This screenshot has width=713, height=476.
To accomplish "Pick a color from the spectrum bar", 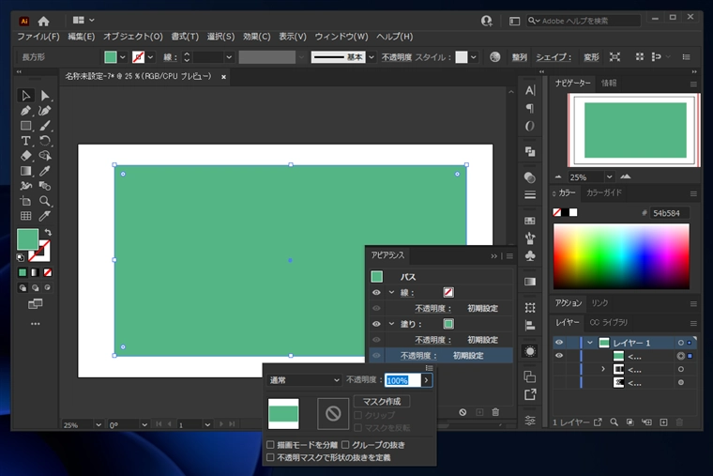I will [621, 256].
